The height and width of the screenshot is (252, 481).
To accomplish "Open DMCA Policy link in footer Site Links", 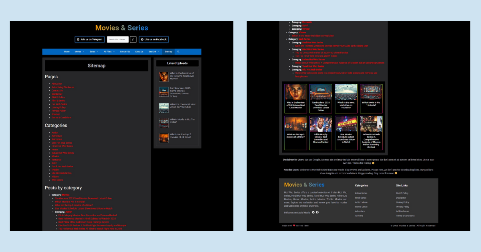I will [x=402, y=193].
